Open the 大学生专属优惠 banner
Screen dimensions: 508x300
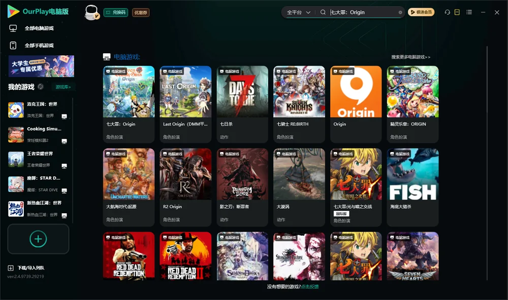(x=41, y=66)
